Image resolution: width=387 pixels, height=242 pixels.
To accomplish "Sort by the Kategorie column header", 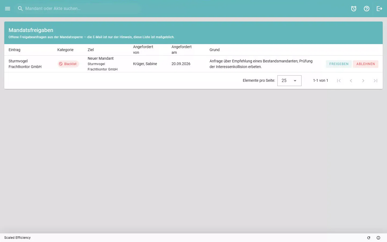I will 65,50.
